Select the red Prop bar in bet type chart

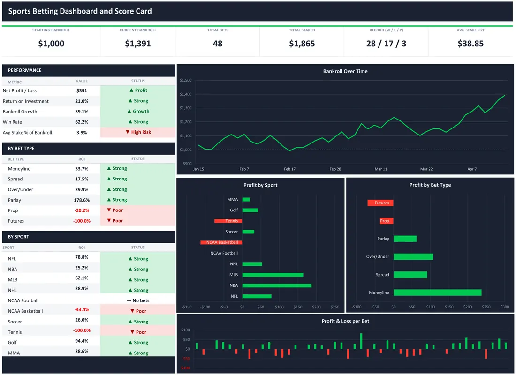[x=387, y=221]
